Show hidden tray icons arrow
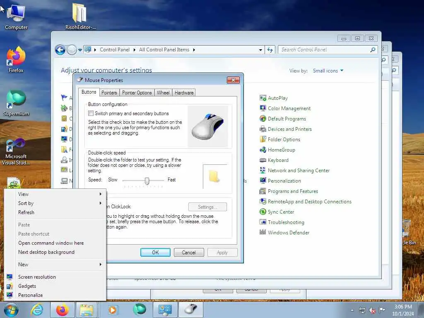 352,310
